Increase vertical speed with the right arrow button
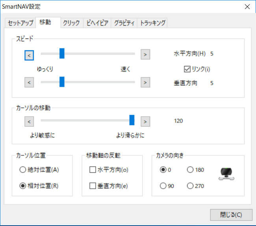The image size is (256, 226). pyautogui.click(x=145, y=82)
